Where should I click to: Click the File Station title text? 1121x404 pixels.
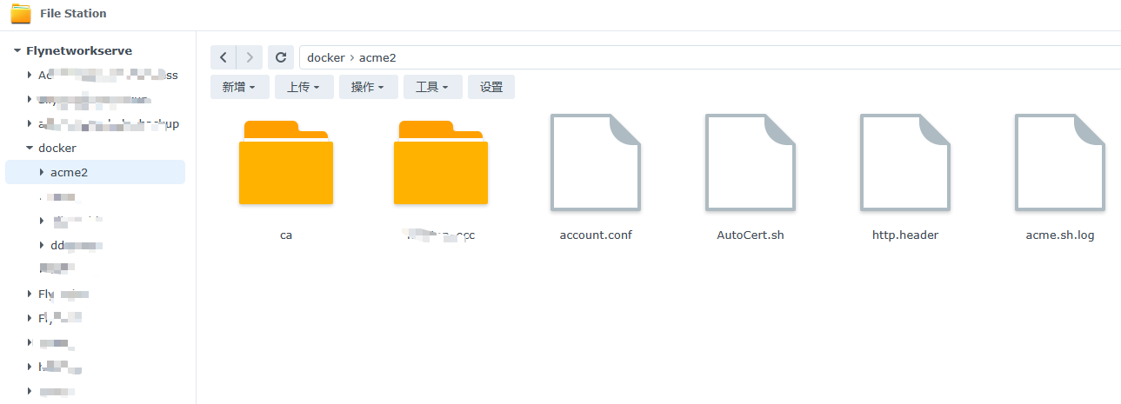[x=73, y=14]
